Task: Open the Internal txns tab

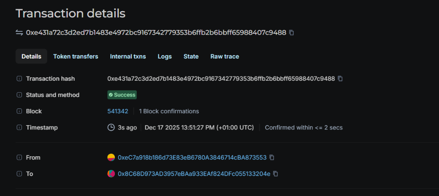Action: (x=128, y=56)
